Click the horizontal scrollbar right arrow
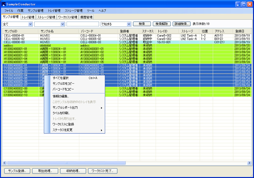The width and height of the screenshot is (254, 178). [249, 163]
